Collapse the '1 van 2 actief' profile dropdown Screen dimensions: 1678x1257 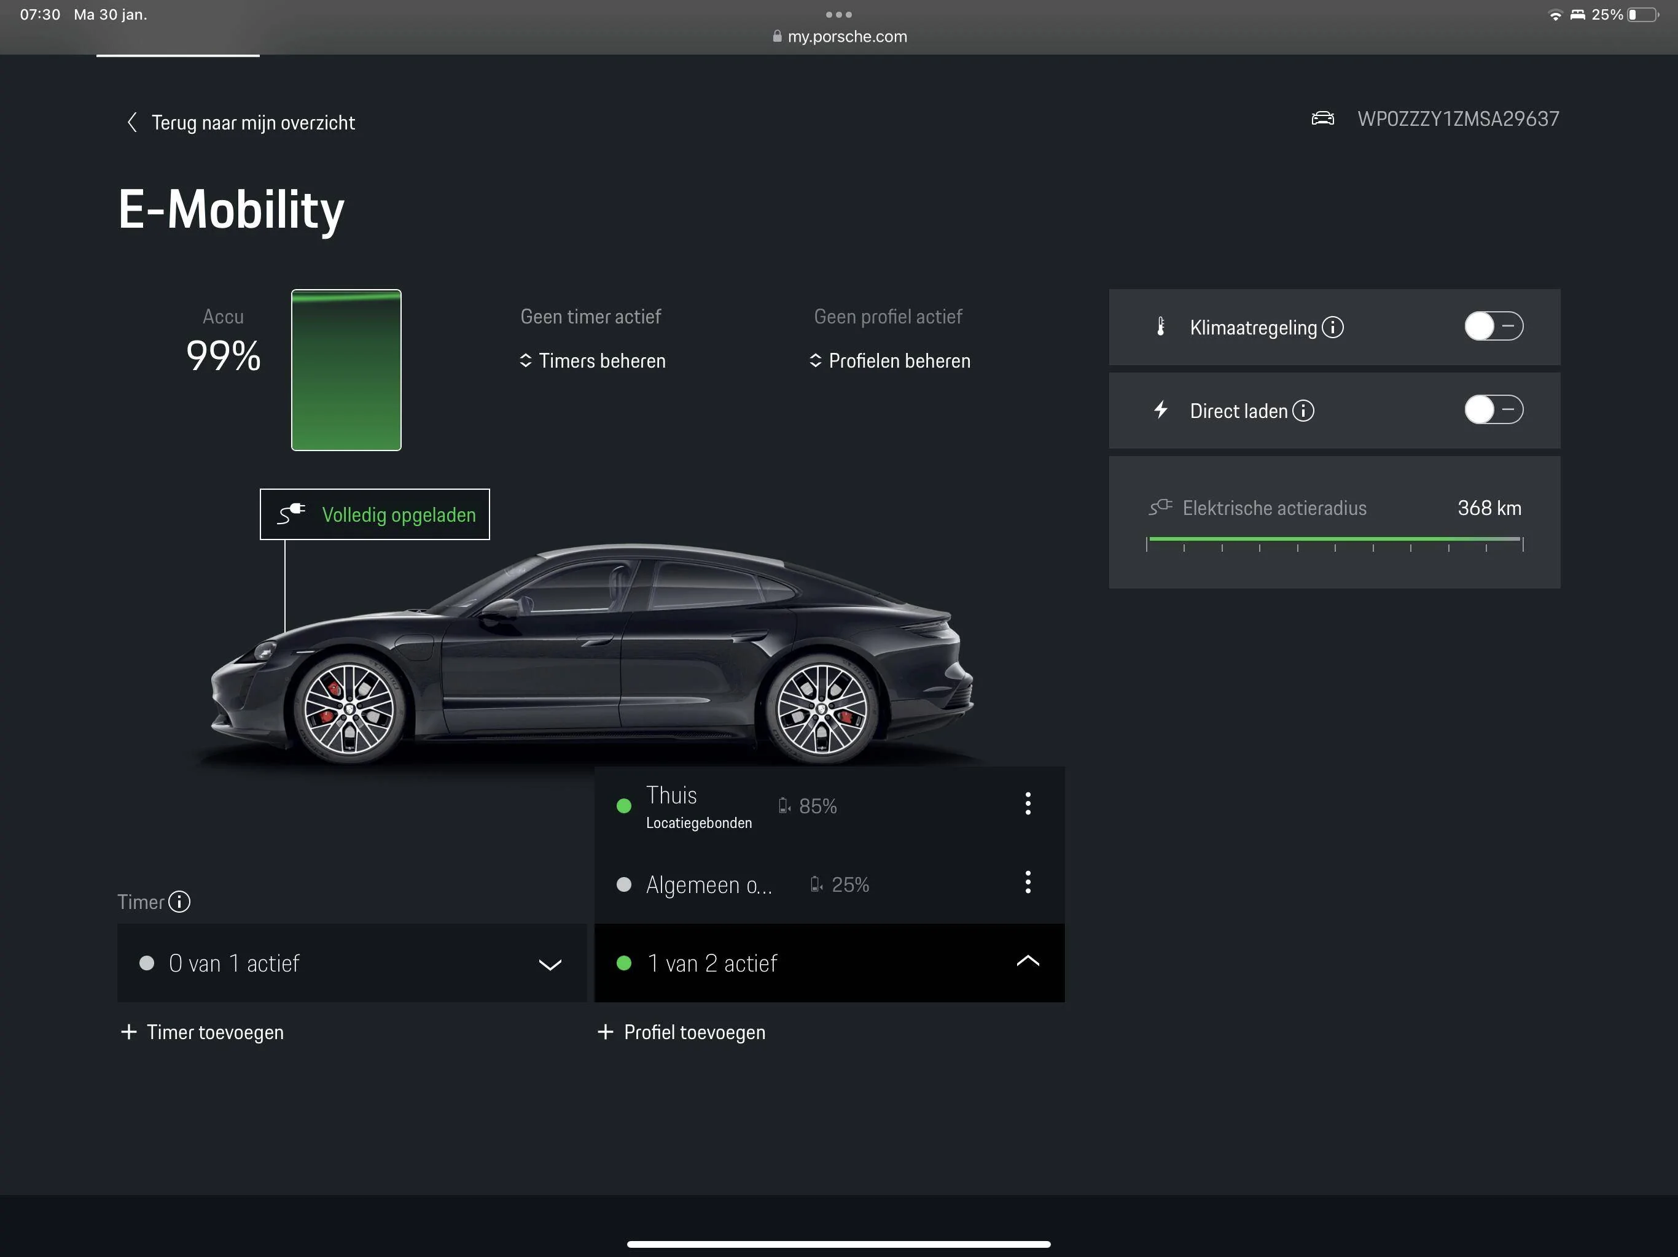pyautogui.click(x=830, y=963)
